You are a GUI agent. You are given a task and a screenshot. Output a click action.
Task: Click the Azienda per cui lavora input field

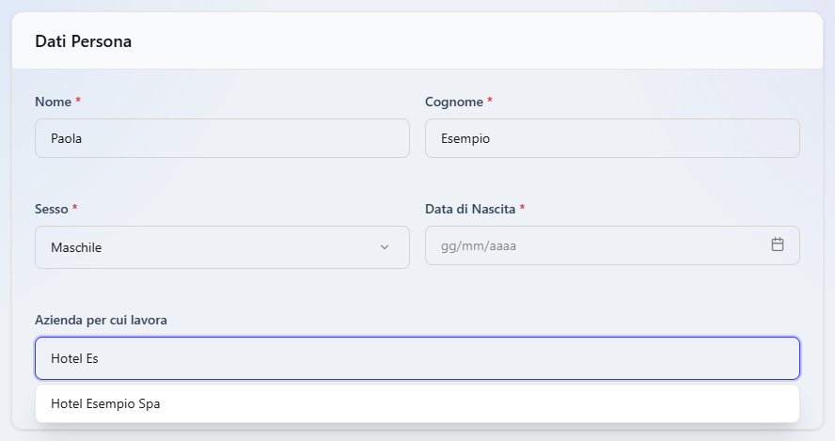[x=417, y=358]
